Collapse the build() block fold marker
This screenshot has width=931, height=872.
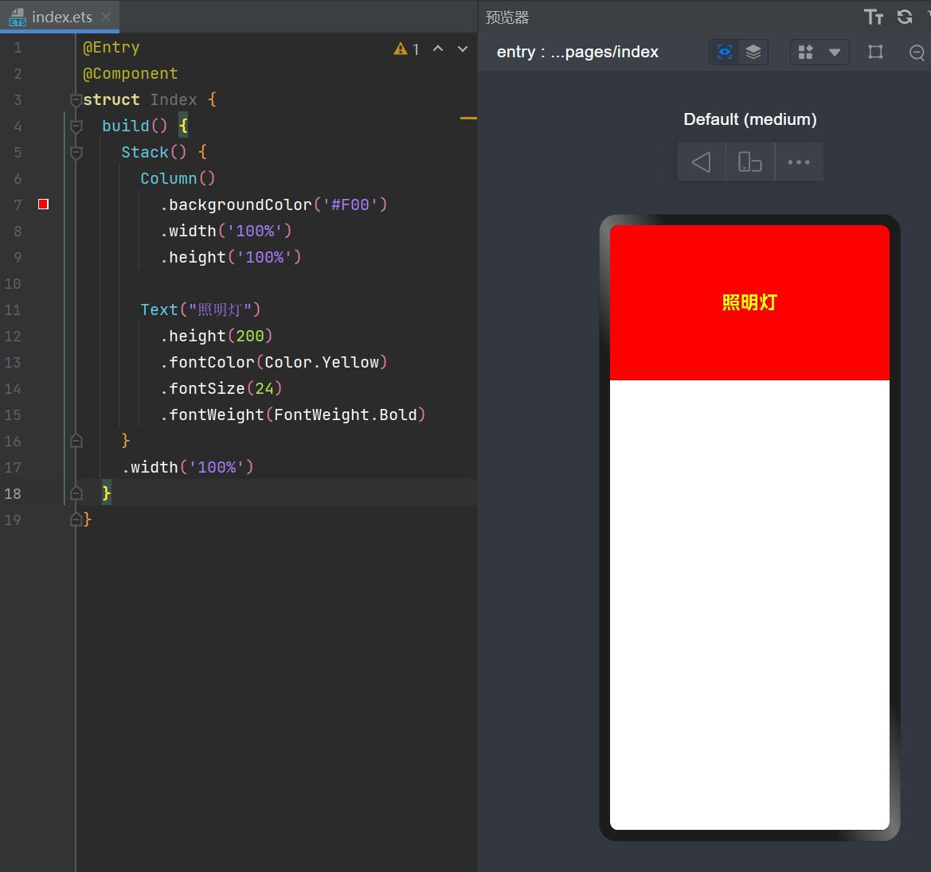tap(76, 127)
